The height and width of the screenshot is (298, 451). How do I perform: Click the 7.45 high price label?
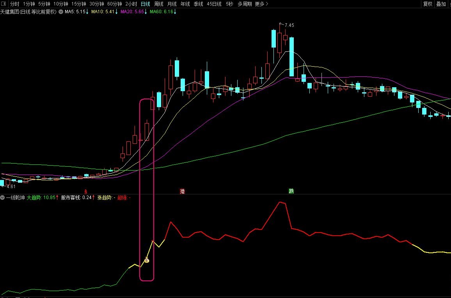(x=289, y=25)
